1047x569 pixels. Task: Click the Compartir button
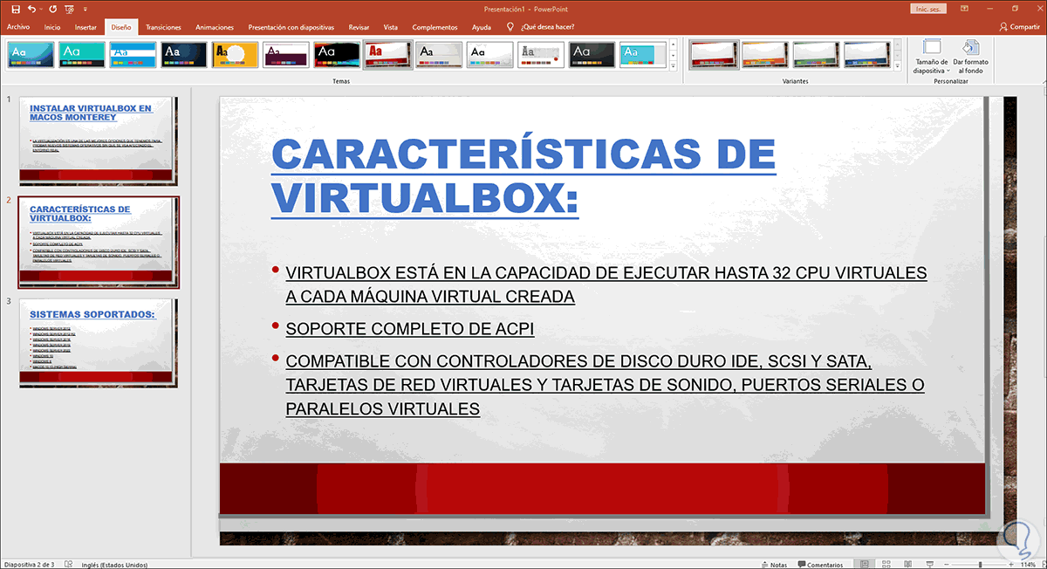(x=1019, y=27)
